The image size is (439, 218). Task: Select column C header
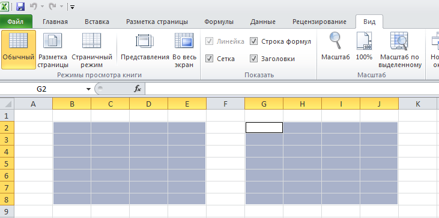(111, 104)
